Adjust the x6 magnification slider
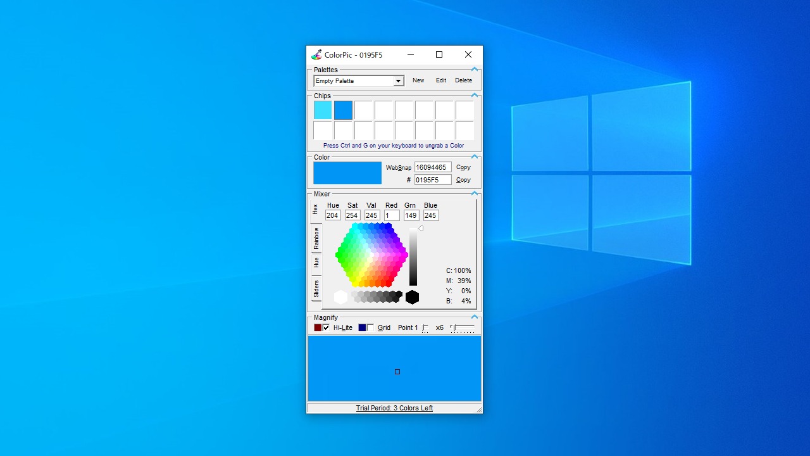This screenshot has width=810, height=456. tap(462, 328)
